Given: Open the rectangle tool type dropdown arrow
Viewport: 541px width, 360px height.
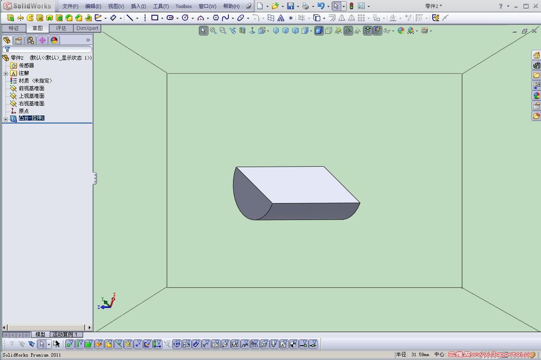Looking at the screenshot, I should pyautogui.click(x=162, y=18).
